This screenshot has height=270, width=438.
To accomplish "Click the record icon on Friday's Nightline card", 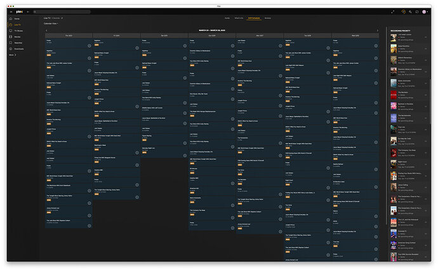I will [x=137, y=48].
